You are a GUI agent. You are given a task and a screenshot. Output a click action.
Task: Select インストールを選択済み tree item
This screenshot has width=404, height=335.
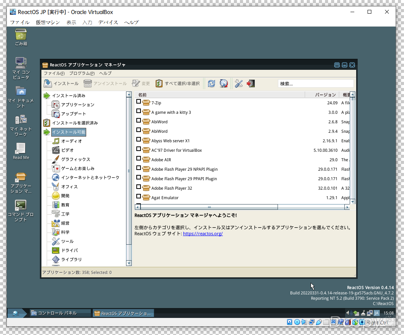75,123
